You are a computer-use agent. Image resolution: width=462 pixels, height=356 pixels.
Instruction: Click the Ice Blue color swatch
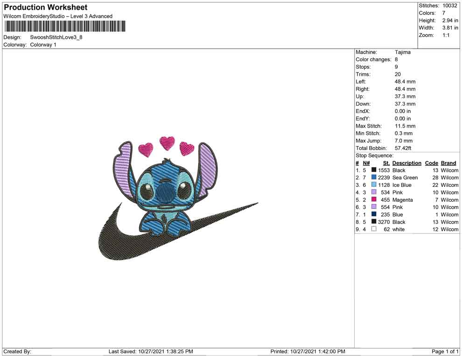[374, 185]
